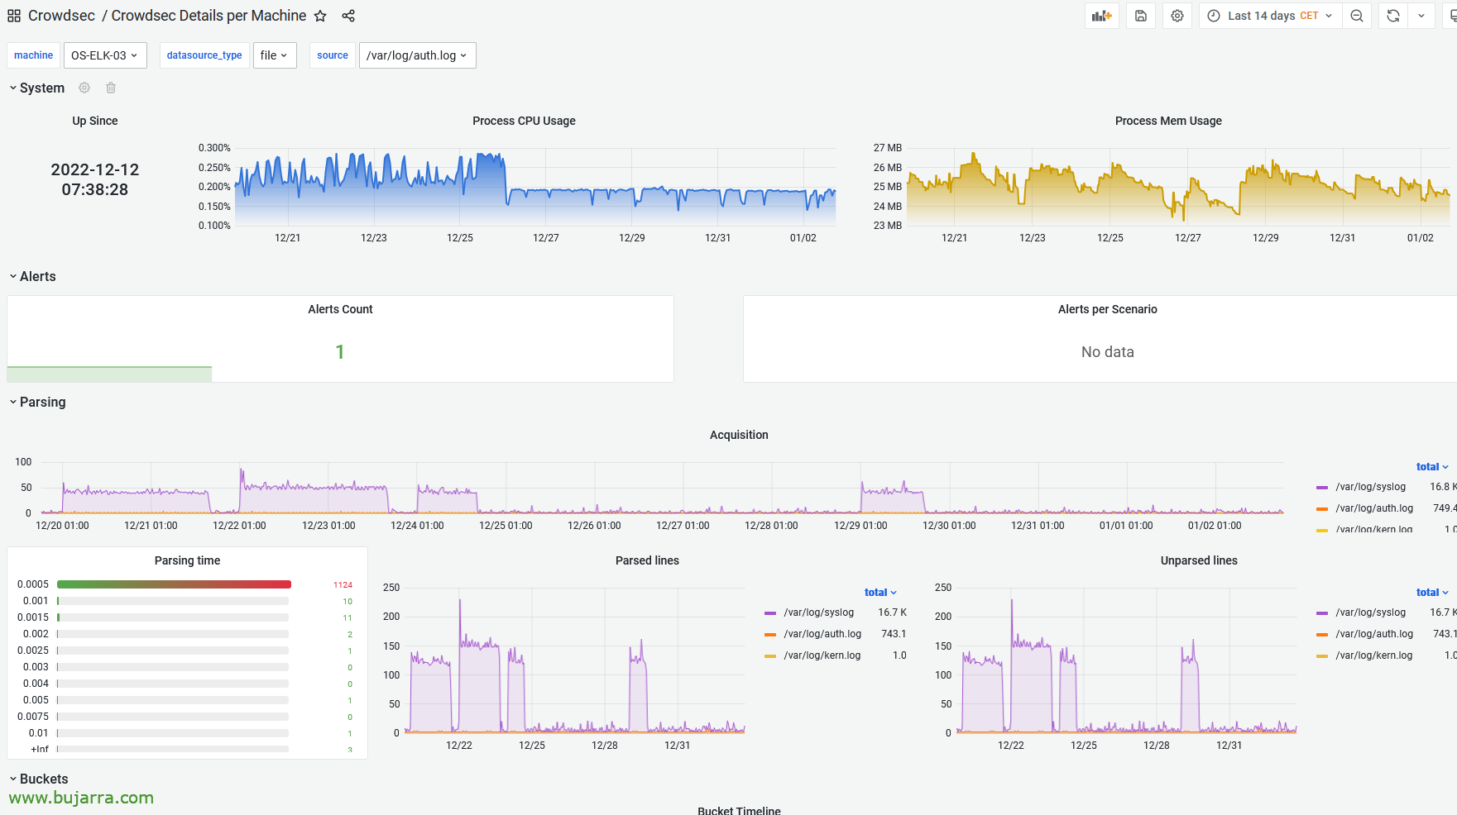Click the Up Since date 2022-12-12
The width and height of the screenshot is (1457, 815).
[x=95, y=169]
